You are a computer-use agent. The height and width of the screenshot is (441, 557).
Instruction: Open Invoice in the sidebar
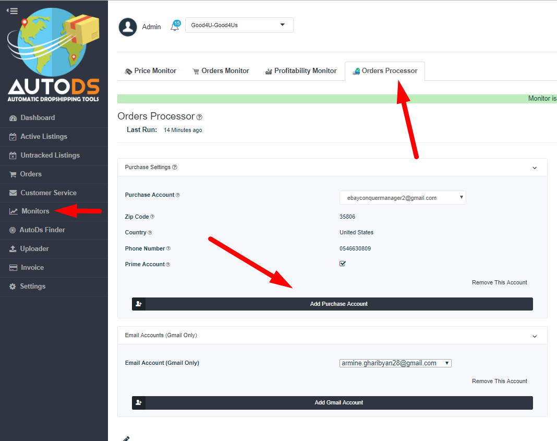(x=54, y=268)
